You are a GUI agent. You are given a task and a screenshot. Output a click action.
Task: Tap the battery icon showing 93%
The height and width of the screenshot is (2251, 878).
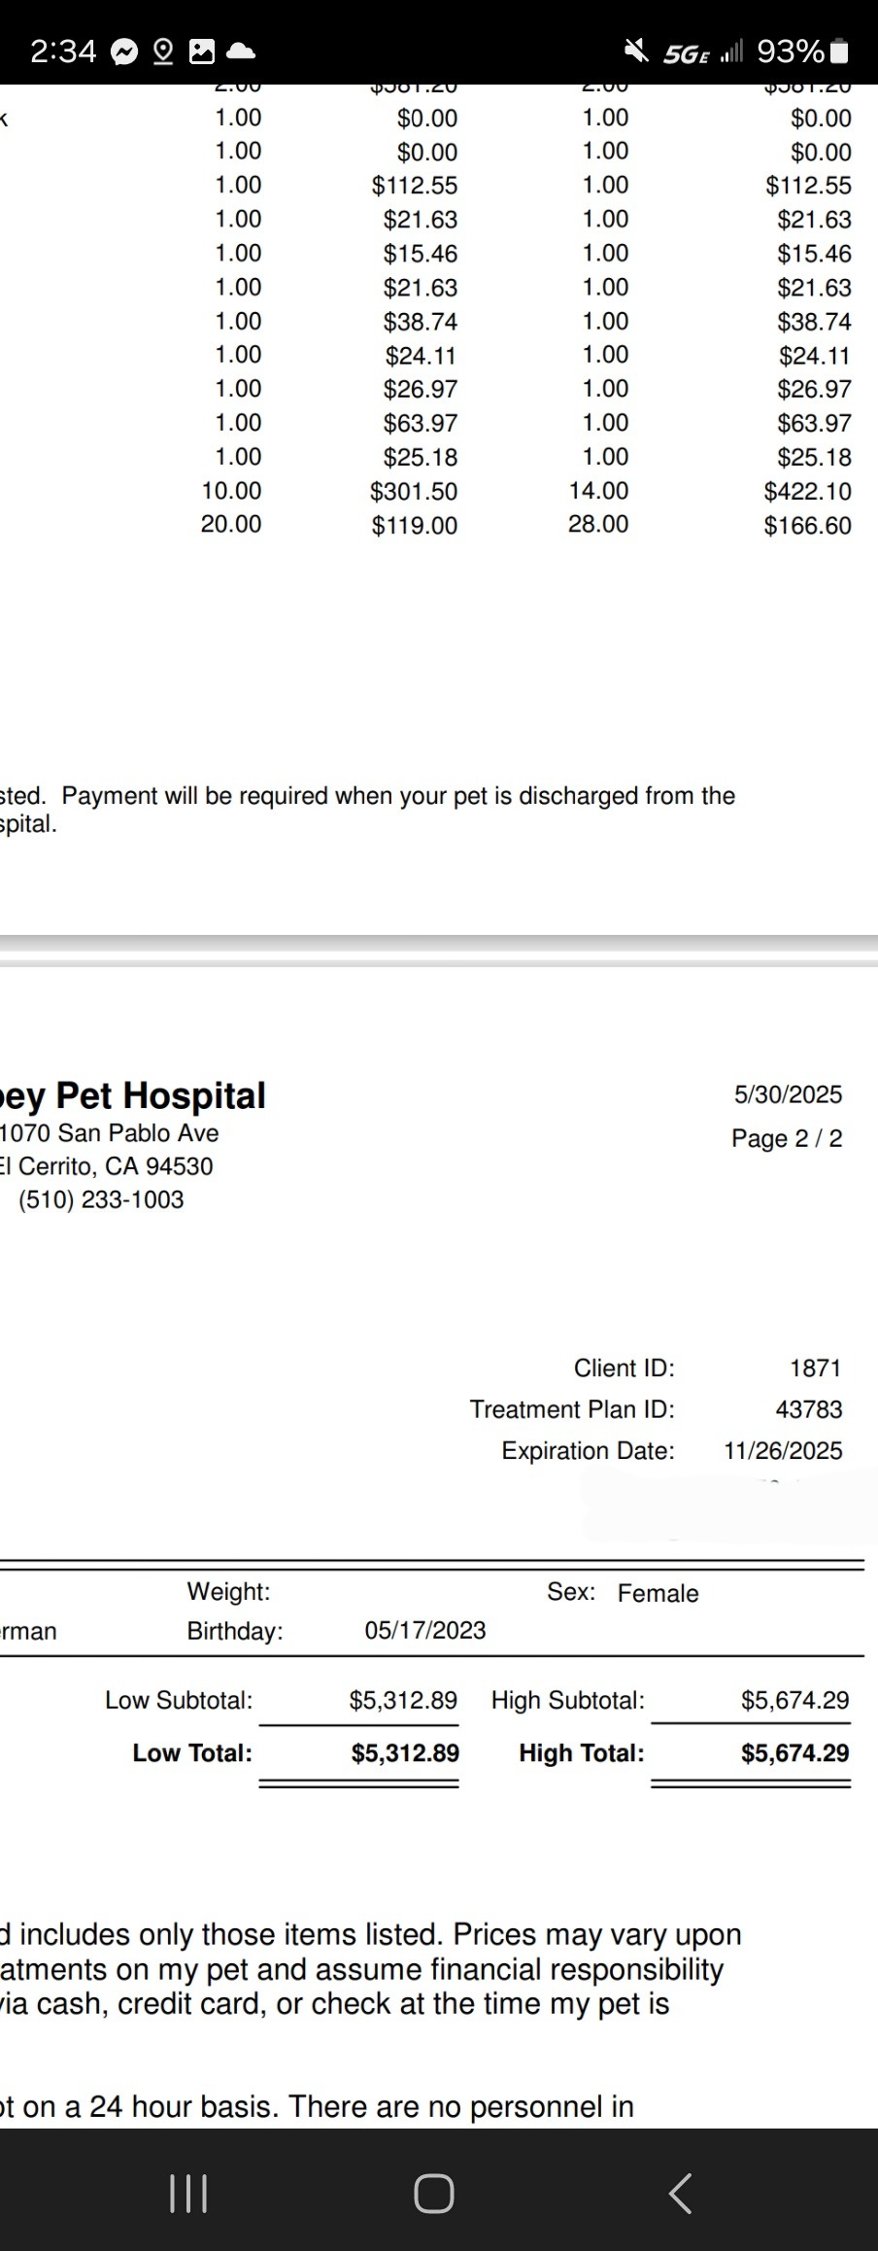point(841,52)
